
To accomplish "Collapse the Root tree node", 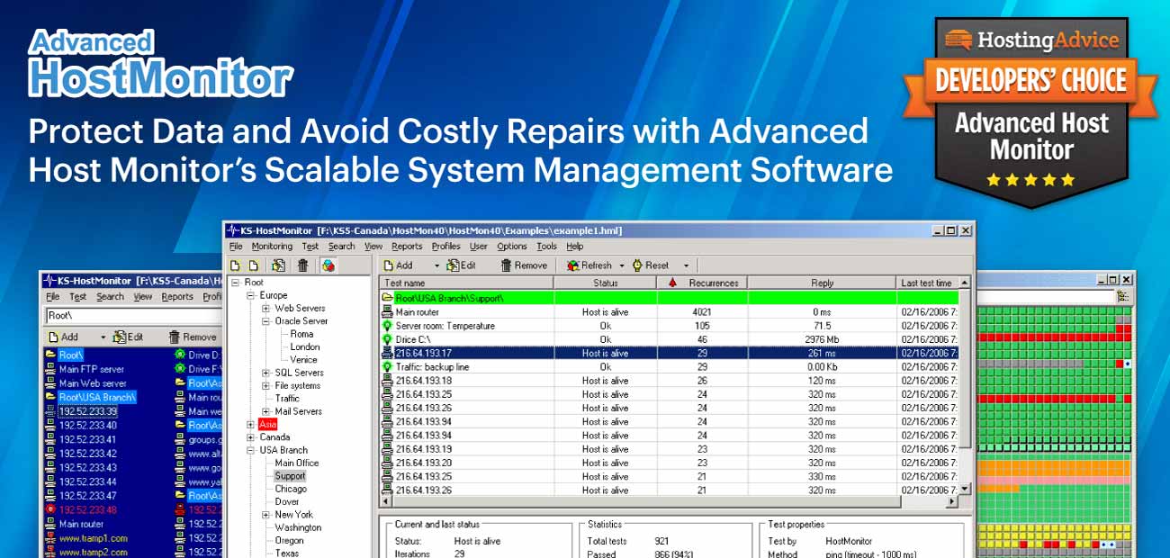I will pyautogui.click(x=236, y=282).
